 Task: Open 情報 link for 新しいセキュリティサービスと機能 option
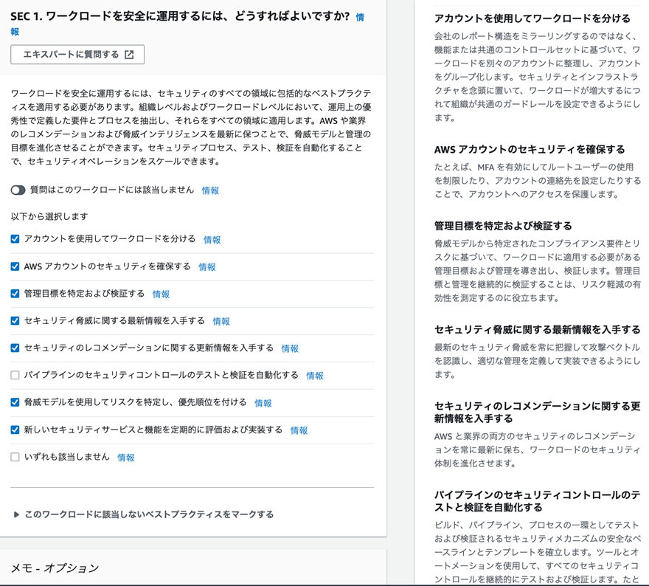299,431
